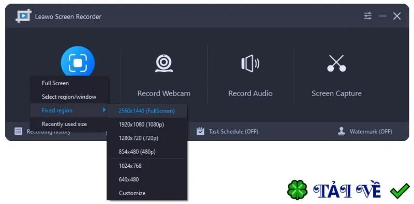Open the settings sliders icon in title bar
The width and height of the screenshot is (414, 204).
(367, 16)
